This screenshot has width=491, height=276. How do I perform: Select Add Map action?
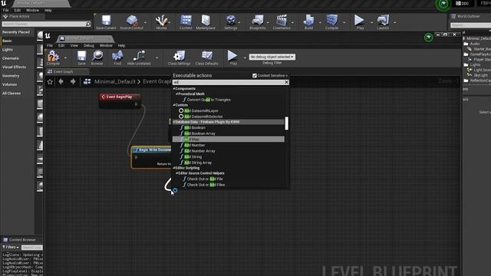(229, 140)
